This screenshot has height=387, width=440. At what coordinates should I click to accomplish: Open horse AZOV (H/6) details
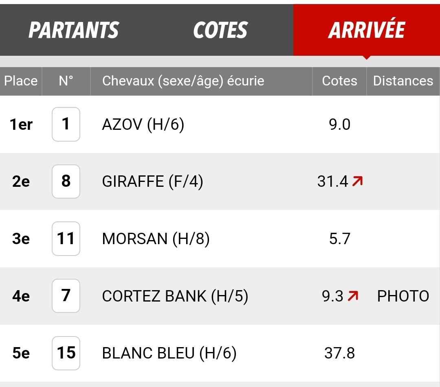[x=143, y=125]
